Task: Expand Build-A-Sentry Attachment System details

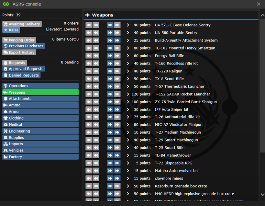Action: [x=128, y=41]
